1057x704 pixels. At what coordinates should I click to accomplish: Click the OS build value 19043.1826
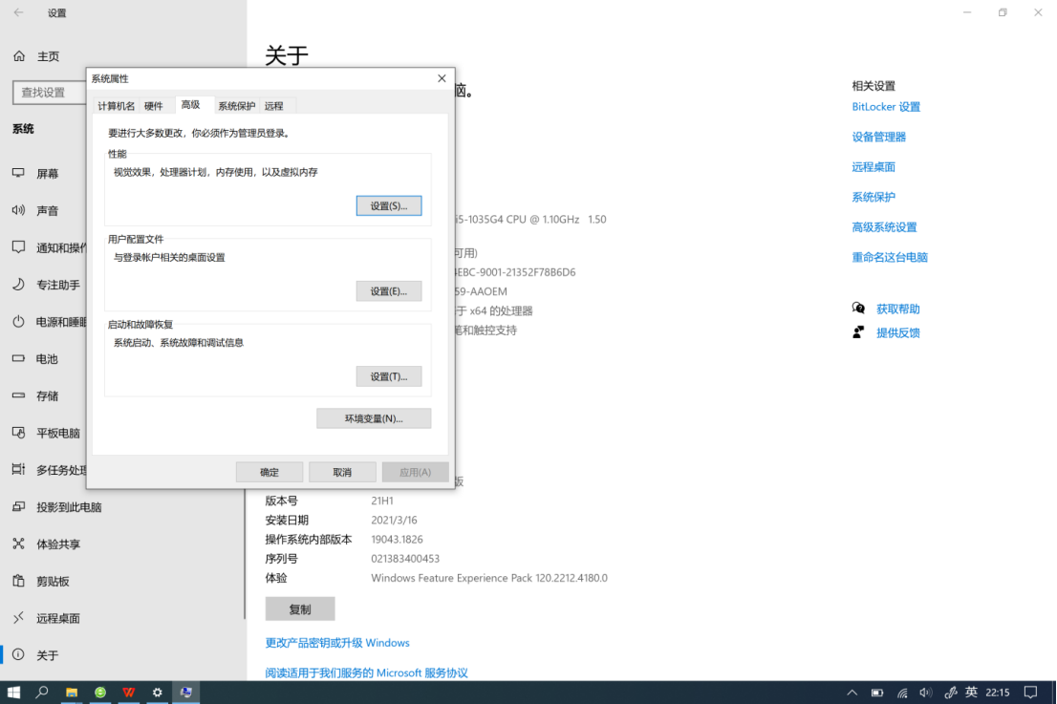point(397,539)
